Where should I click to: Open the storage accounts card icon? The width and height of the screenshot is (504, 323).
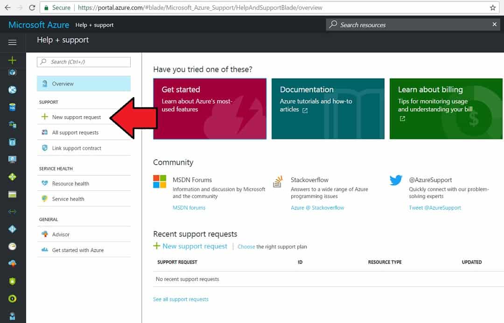(12, 195)
